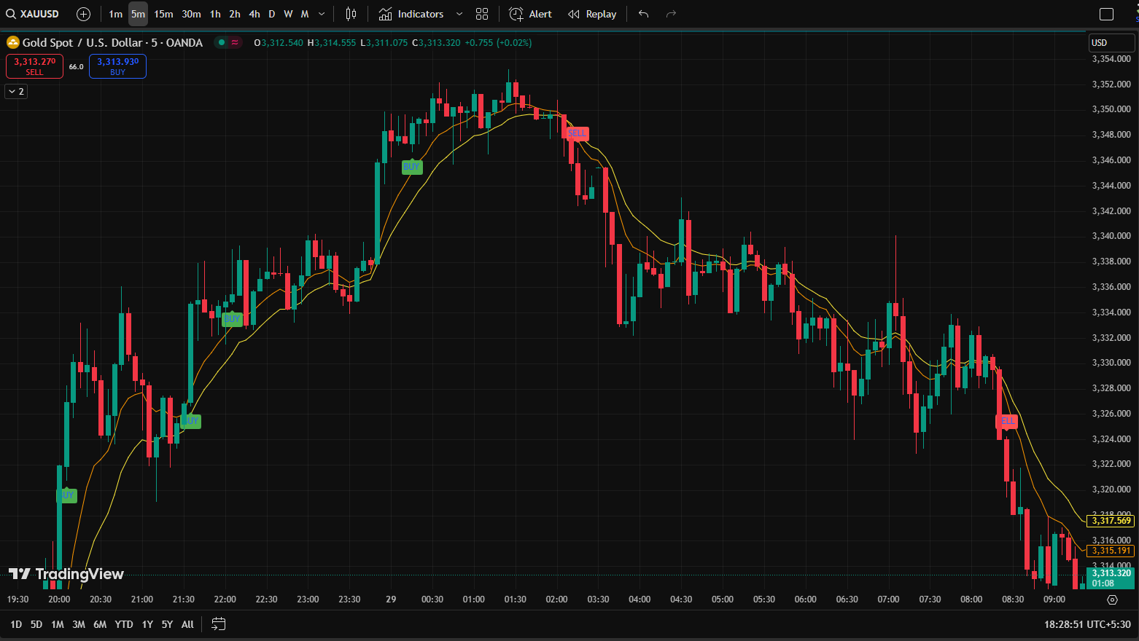Select the 1m timeframe
Viewport: 1139px width, 641px height.
[116, 14]
